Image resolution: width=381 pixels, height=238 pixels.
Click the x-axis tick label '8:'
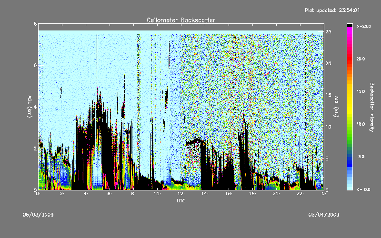[x=134, y=194]
